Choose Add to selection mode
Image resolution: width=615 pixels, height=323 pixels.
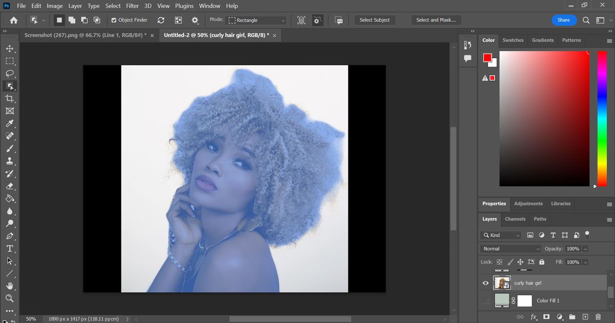click(x=72, y=20)
